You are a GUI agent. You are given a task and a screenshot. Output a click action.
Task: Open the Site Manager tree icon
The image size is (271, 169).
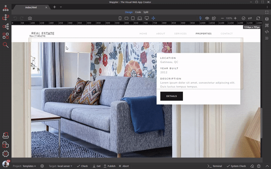(5, 8)
